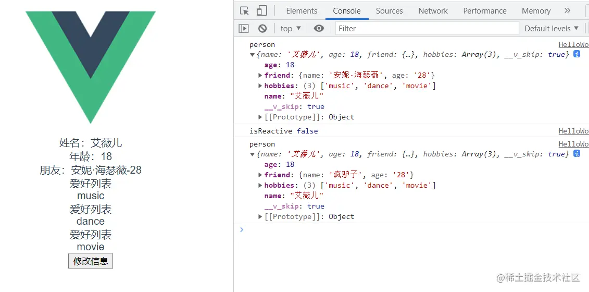Click the 朋友：安妮·海瑟薇-28 text

tap(91, 170)
